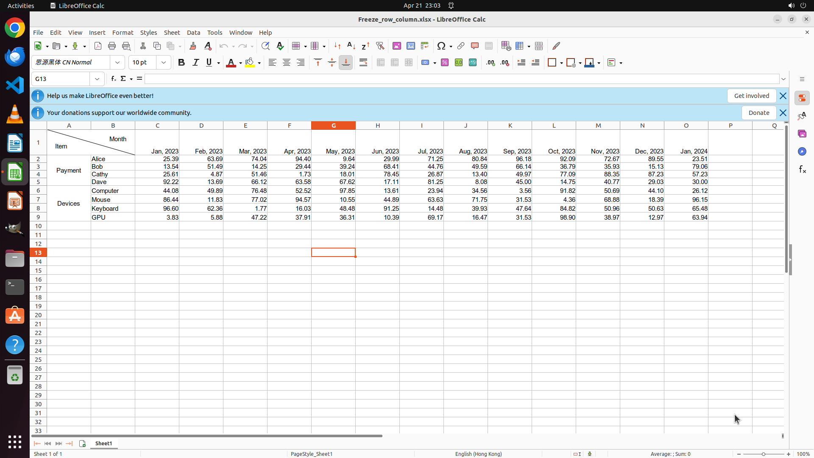Select the Sheet1 tab
814x458 pixels.
[103, 443]
